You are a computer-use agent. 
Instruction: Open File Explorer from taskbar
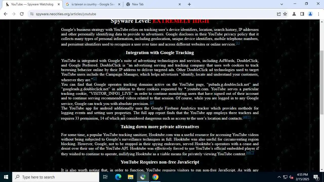[130, 177]
